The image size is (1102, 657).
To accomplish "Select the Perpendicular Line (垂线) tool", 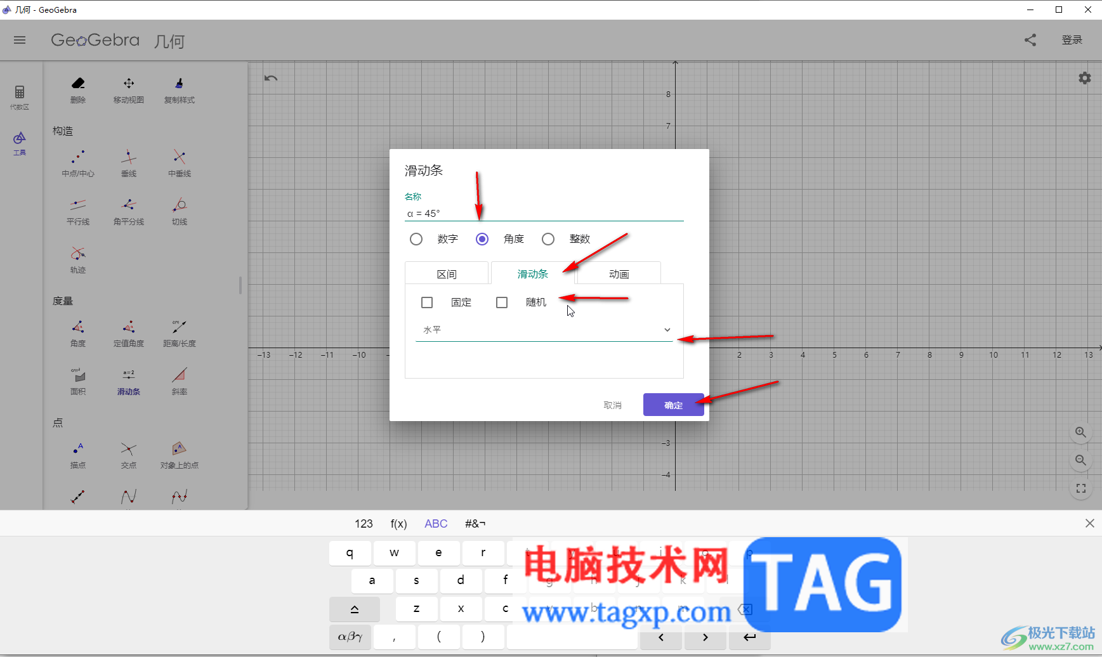I will coord(129,164).
